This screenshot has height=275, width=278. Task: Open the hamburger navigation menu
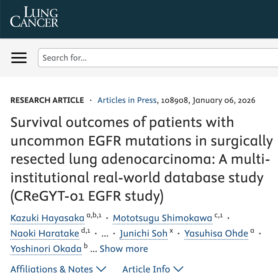(x=19, y=58)
